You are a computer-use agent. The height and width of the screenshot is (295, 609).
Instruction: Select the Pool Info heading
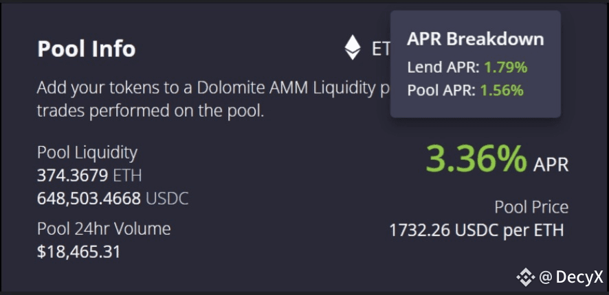[x=86, y=49]
